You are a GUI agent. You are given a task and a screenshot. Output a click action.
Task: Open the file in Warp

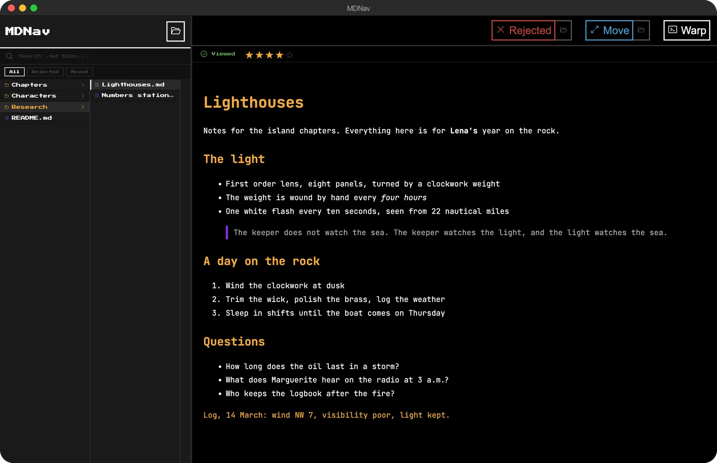point(687,30)
